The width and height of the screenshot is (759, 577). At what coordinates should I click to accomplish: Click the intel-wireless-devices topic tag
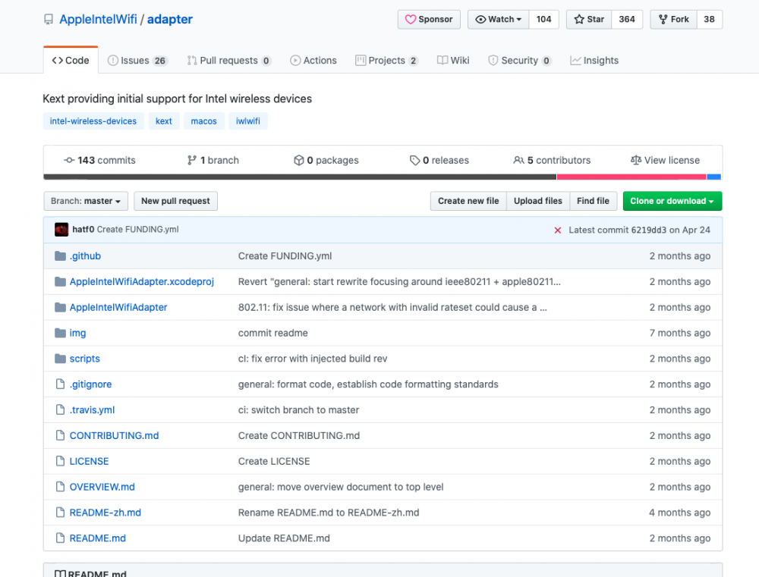[x=93, y=121]
